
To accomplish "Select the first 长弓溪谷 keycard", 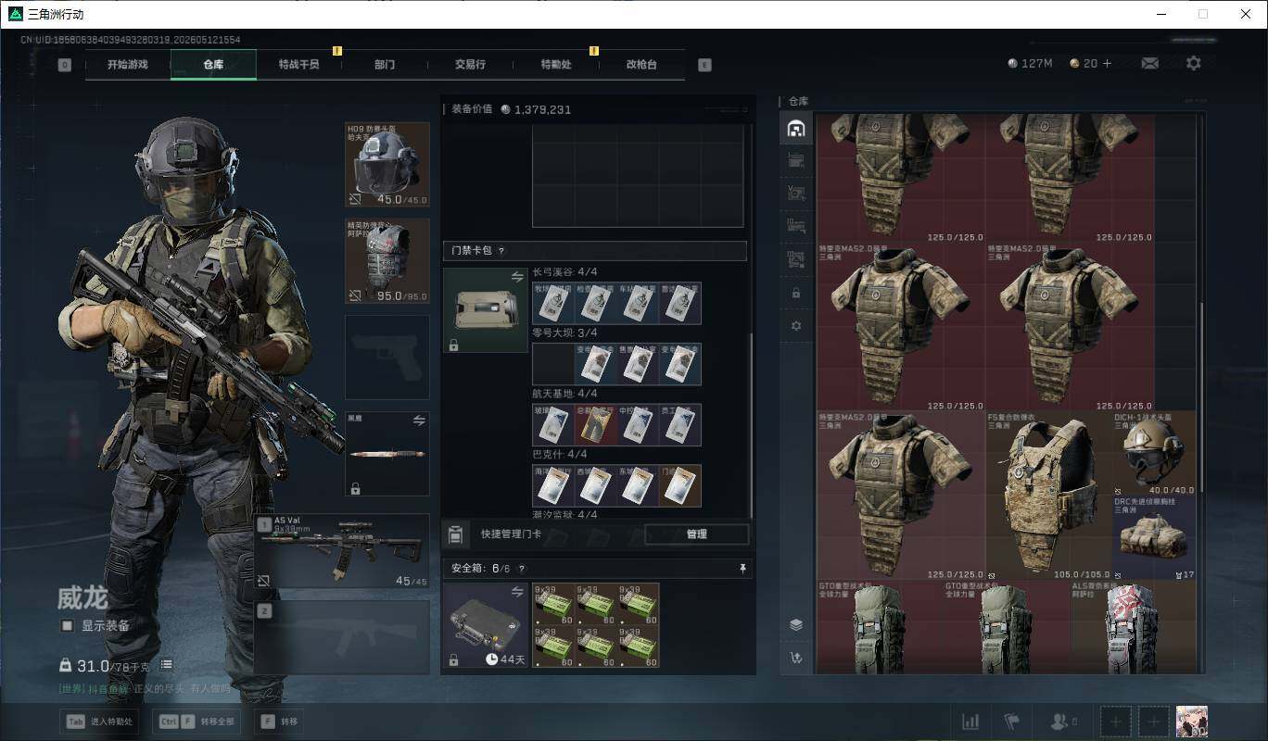I will pyautogui.click(x=553, y=303).
